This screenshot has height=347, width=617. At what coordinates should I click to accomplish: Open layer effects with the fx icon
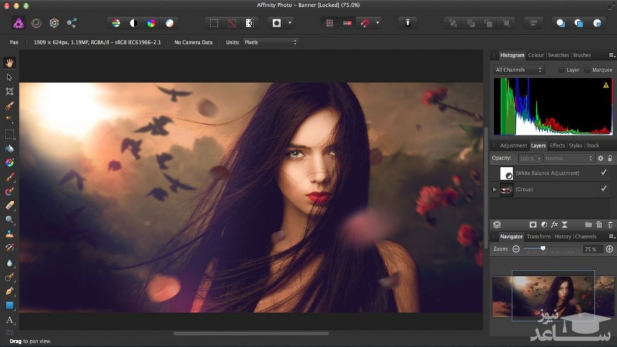pyautogui.click(x=554, y=225)
